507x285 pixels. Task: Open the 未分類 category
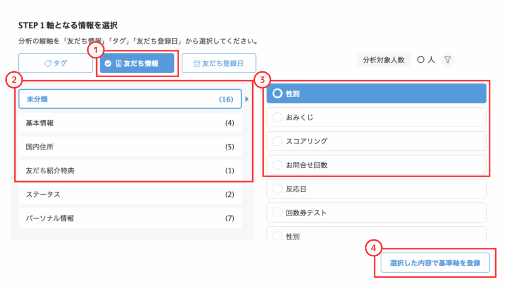tap(130, 99)
